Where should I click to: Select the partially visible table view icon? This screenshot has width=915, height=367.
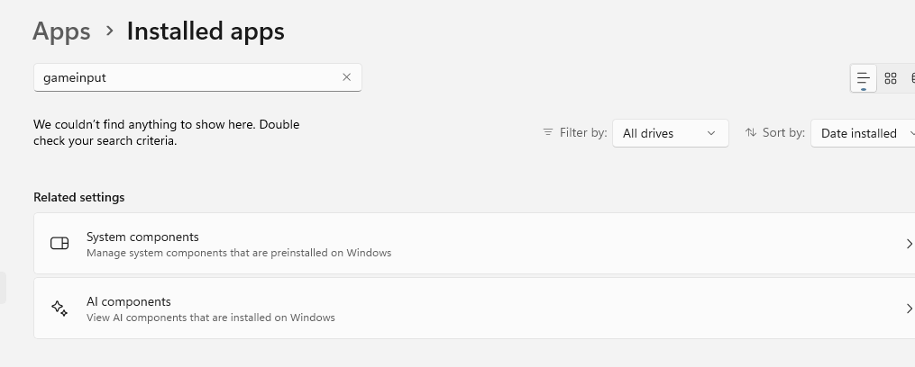pos(911,78)
